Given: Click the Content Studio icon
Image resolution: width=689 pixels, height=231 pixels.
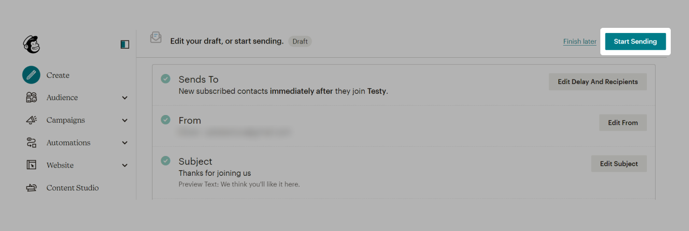Looking at the screenshot, I should [31, 188].
